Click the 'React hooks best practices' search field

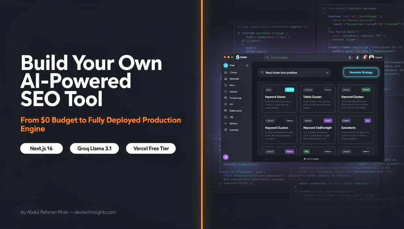coord(294,73)
